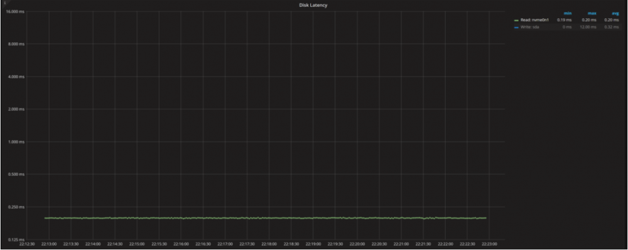Click the Read row max value 0.20 ms

tap(589, 19)
